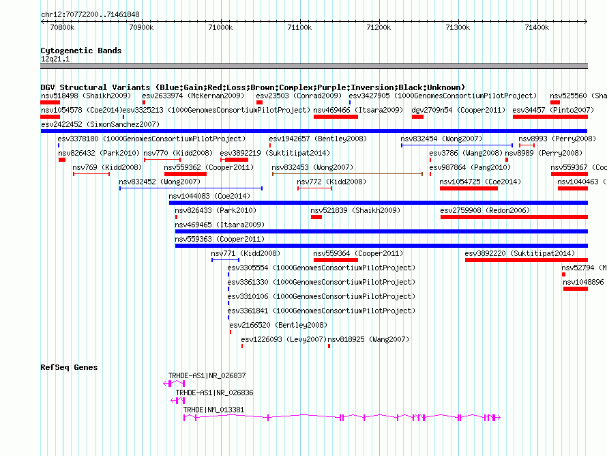This screenshot has width=607, height=456.
Task: Click the chr12:70772200..71461848 coordinates label
Action: (x=90, y=14)
